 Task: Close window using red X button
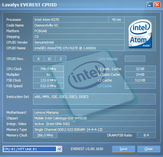point(157,5)
